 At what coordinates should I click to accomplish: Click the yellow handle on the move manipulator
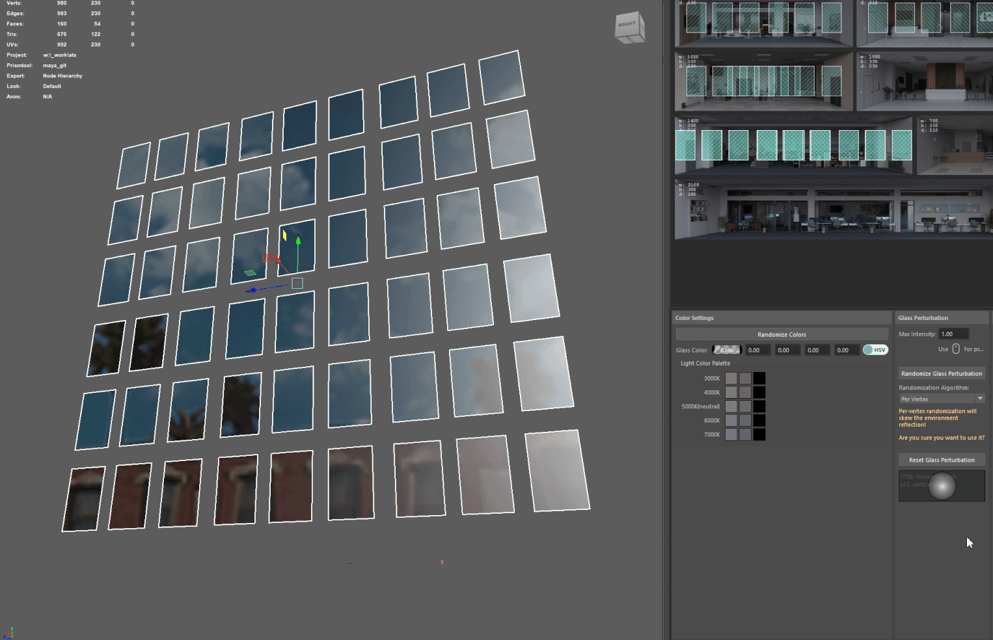click(x=284, y=235)
